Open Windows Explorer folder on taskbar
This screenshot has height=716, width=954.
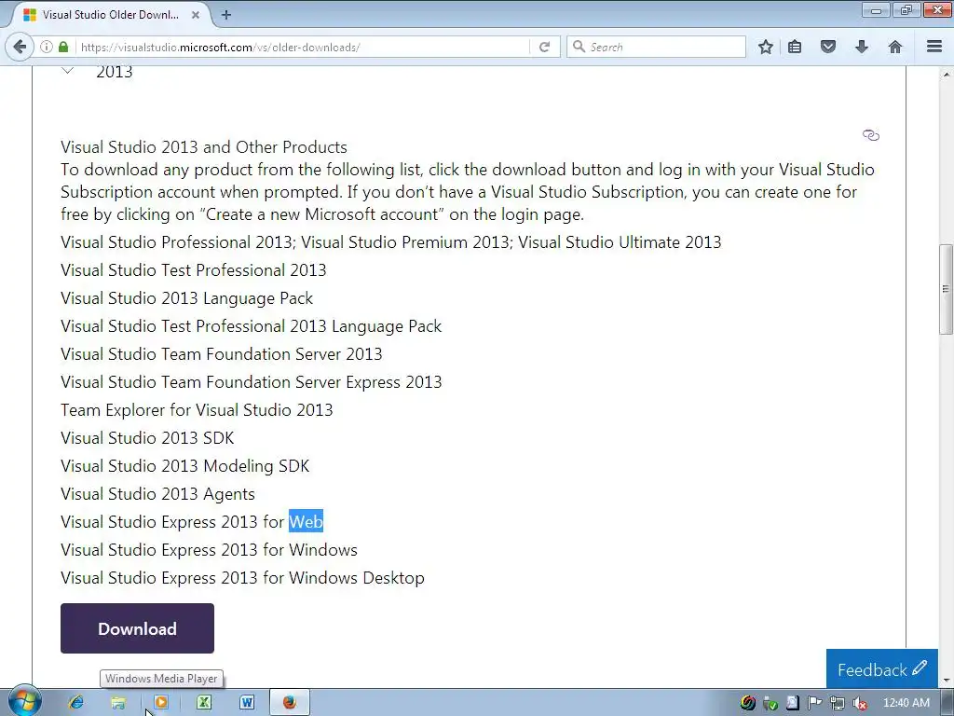click(x=118, y=703)
